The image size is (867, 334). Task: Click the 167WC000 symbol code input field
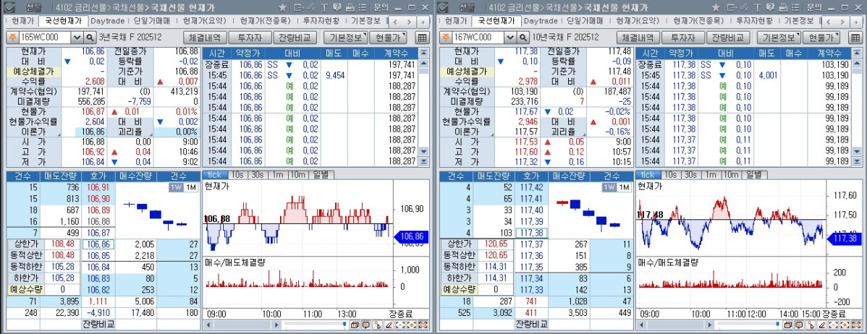point(479,38)
